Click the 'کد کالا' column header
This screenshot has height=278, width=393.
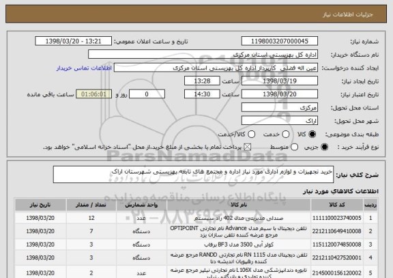pos(337,205)
